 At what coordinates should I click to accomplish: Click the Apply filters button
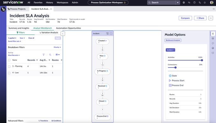pos(58,38)
